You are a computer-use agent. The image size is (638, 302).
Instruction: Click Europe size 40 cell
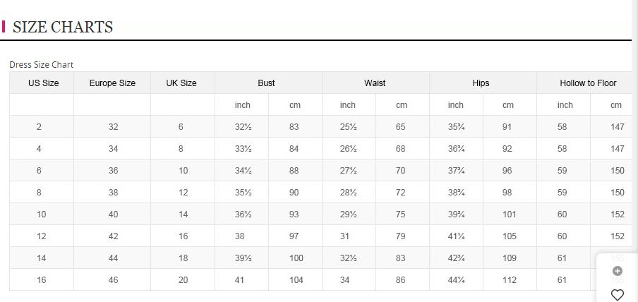[113, 214]
